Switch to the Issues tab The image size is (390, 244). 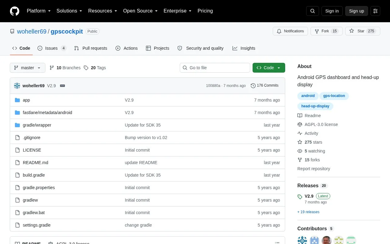52,48
